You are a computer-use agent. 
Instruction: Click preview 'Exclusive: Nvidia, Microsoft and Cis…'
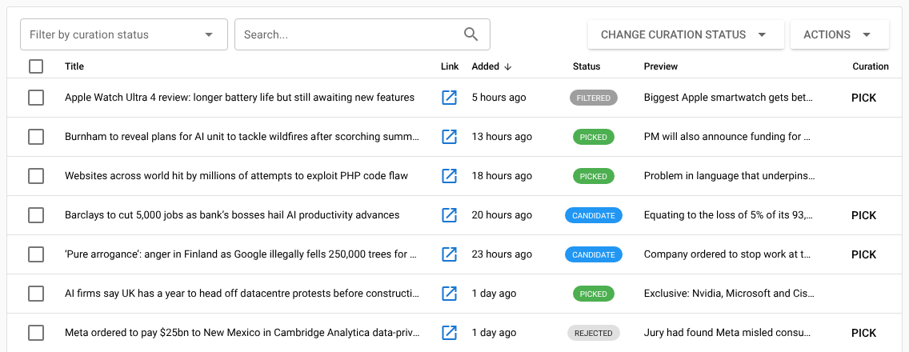[729, 294]
